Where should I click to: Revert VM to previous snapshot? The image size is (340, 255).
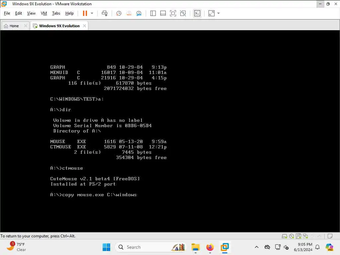point(129,13)
